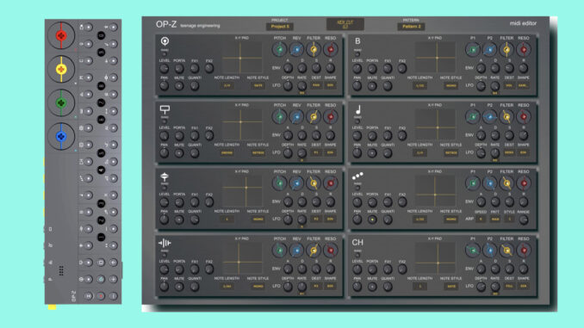Click the blue REV dial on snare track

[x=297, y=116]
